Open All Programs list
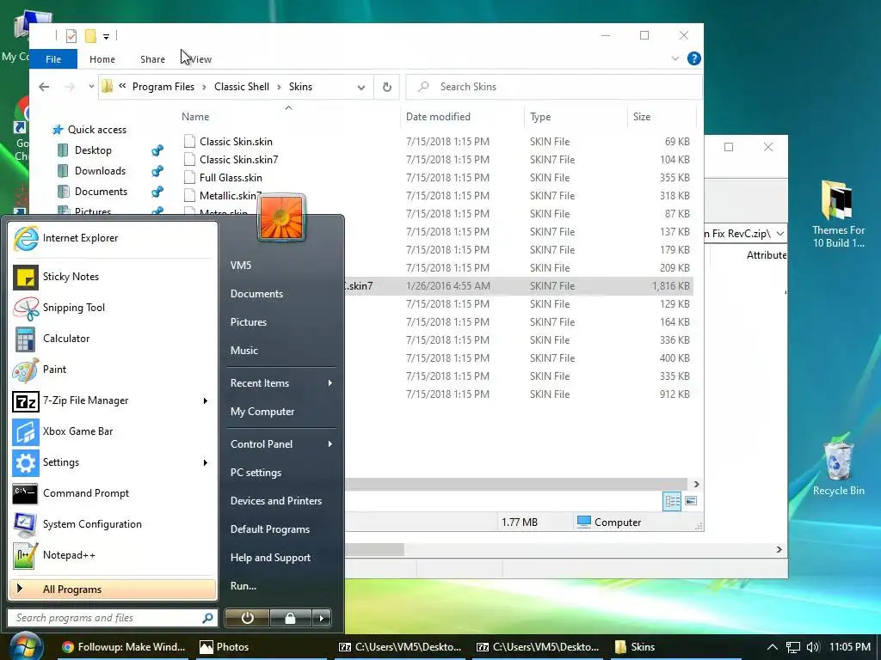The image size is (881, 660). 113,590
